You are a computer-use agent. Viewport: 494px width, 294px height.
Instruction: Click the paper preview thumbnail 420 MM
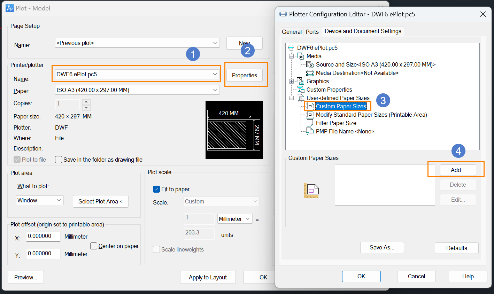click(234, 130)
